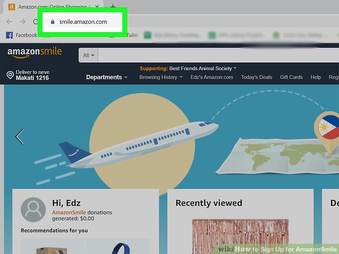Expand the Departments menu
The image size is (339, 254).
pos(107,77)
